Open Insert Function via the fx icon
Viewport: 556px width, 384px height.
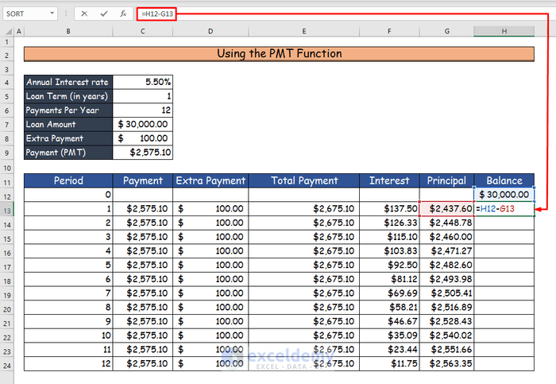122,14
